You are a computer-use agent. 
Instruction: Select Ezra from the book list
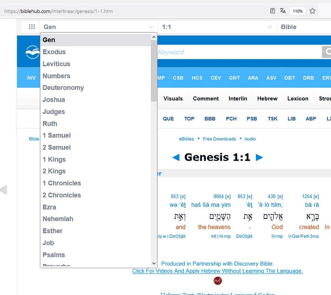[x=95, y=207]
